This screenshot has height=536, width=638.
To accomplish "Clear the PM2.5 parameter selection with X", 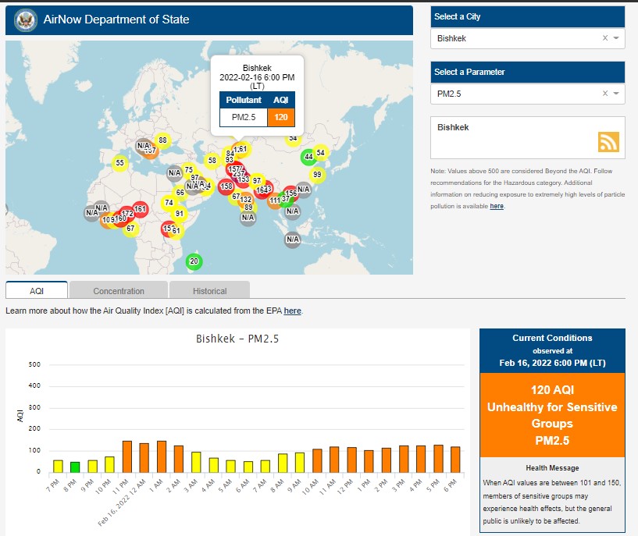I will 604,94.
